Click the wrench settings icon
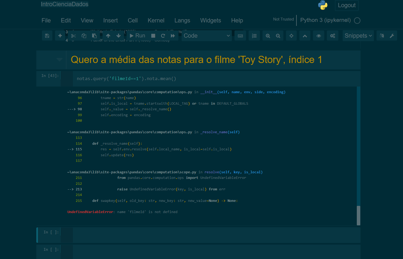 pos(392,36)
